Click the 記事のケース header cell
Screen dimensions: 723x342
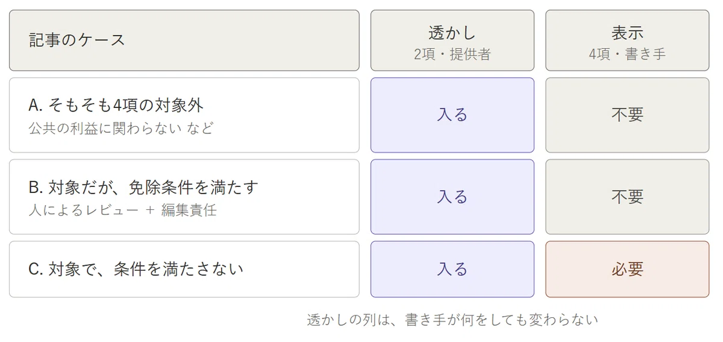point(184,40)
